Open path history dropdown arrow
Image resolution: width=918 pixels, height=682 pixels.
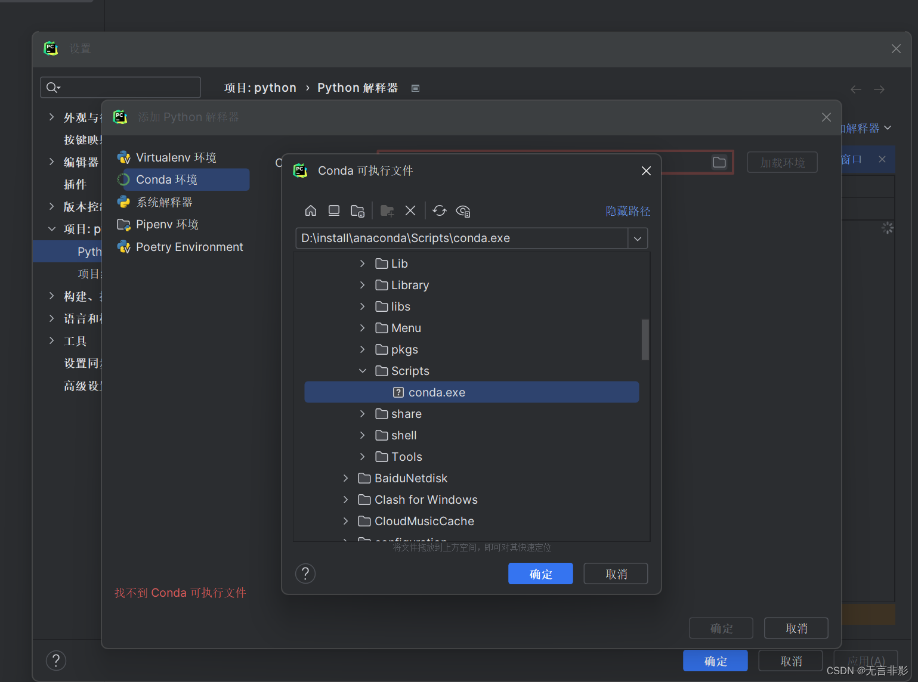coord(638,238)
